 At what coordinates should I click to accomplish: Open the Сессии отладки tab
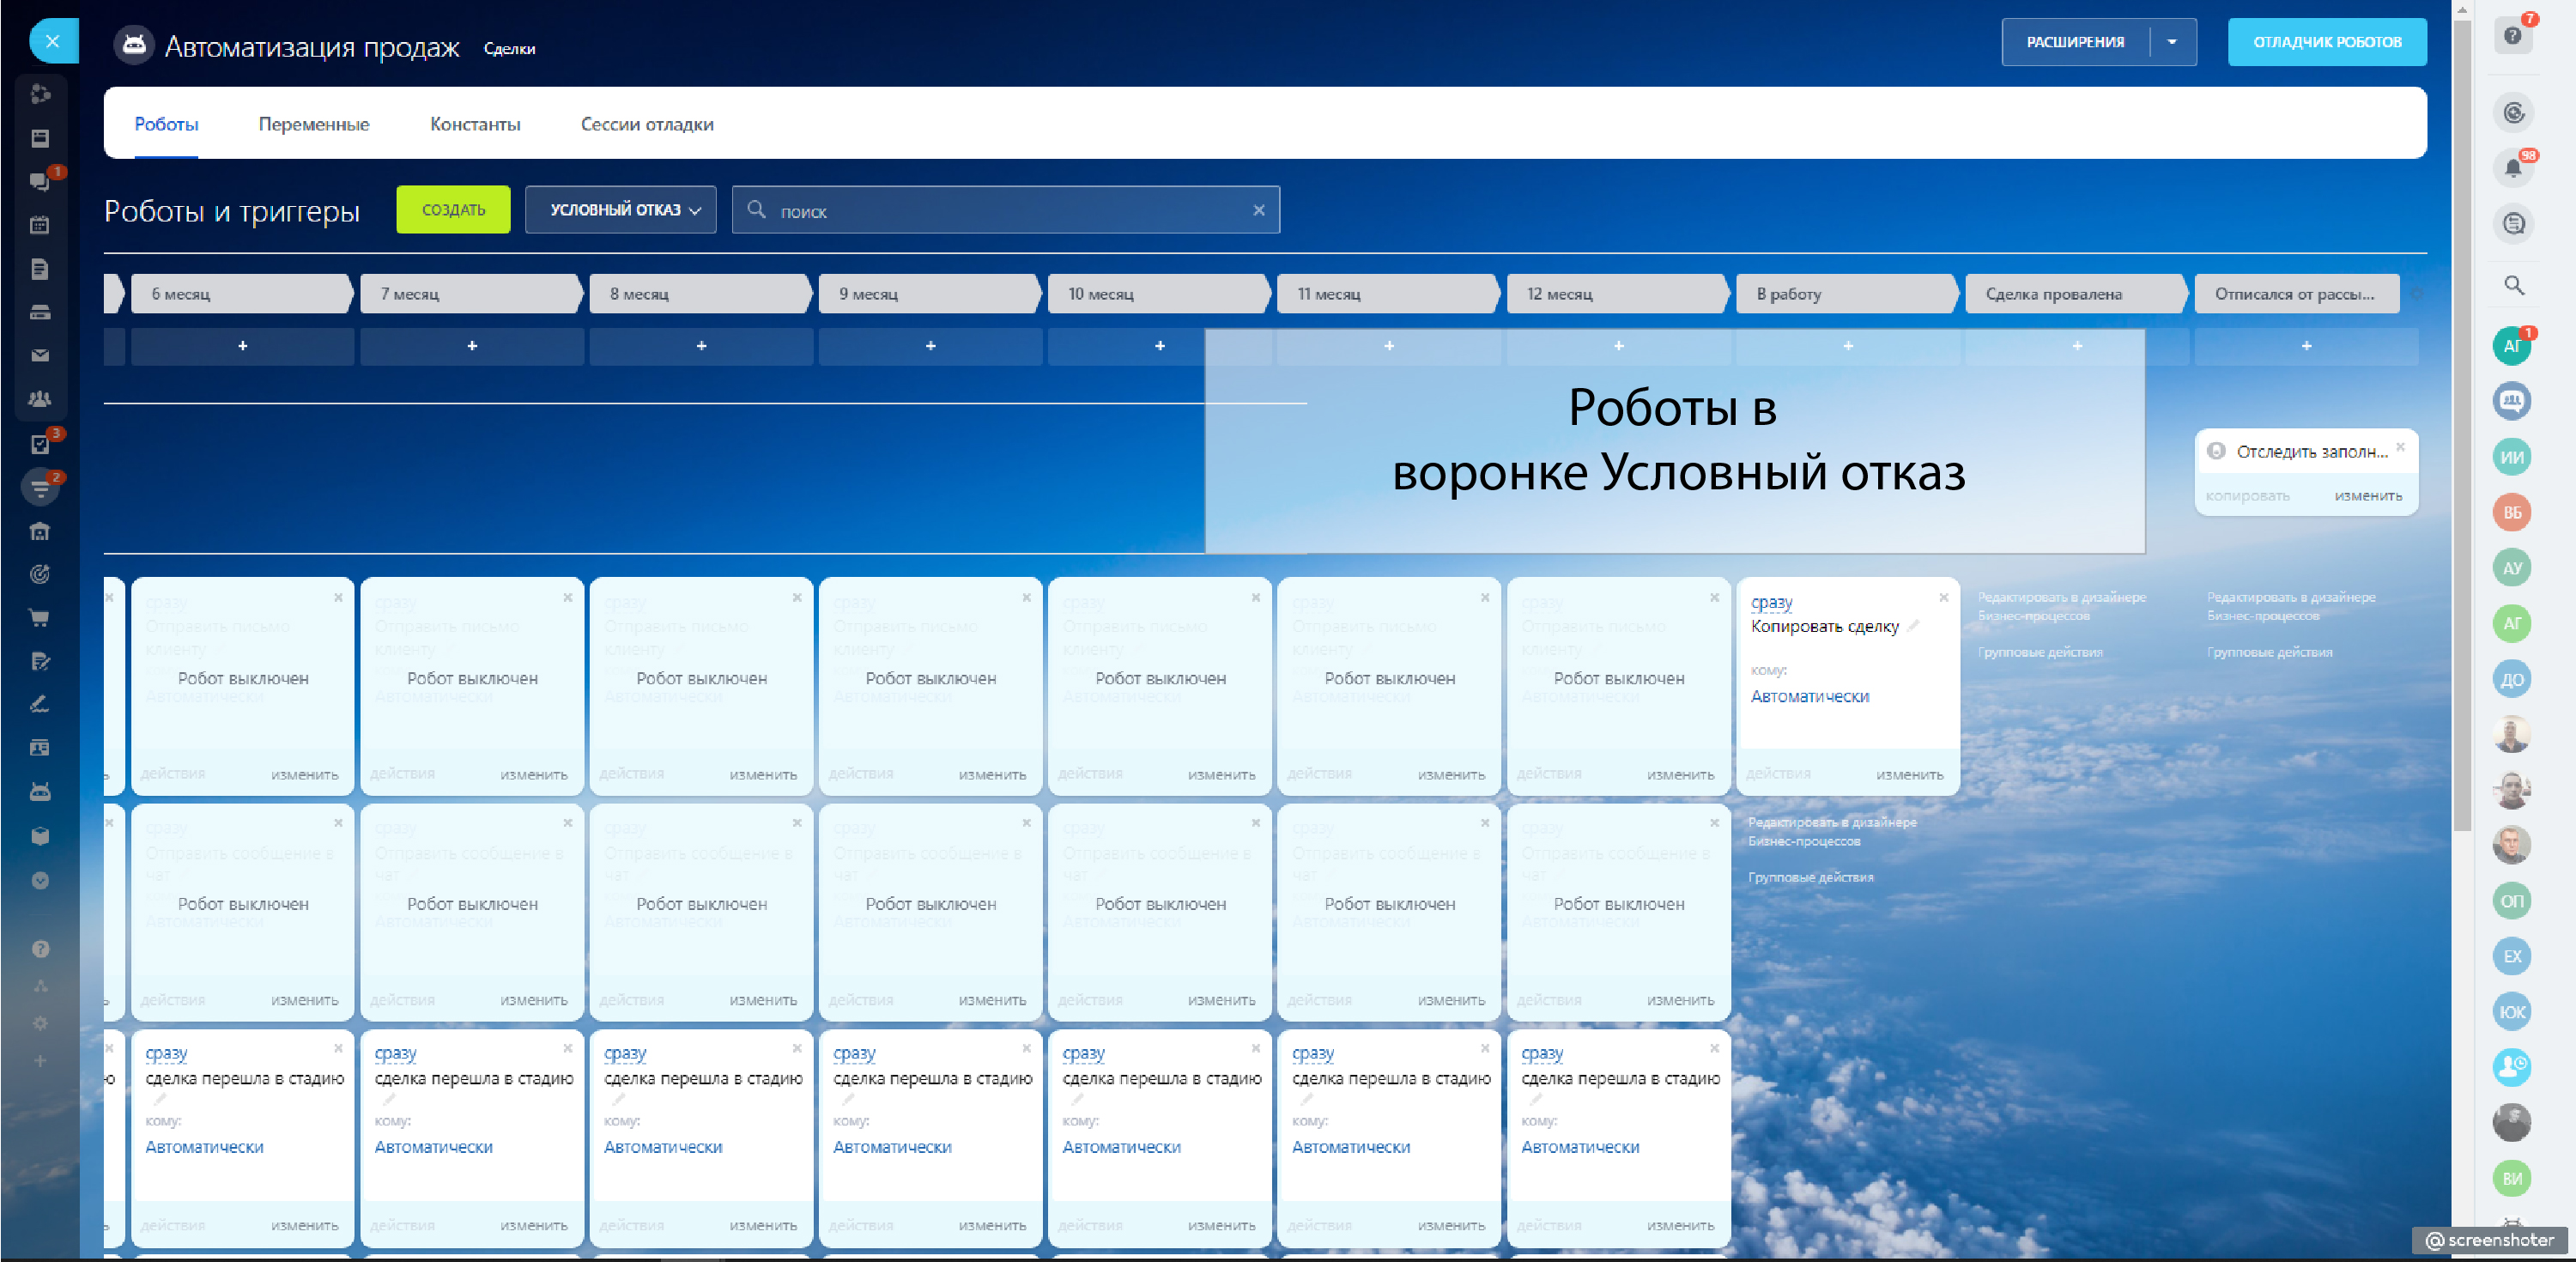pos(646,124)
